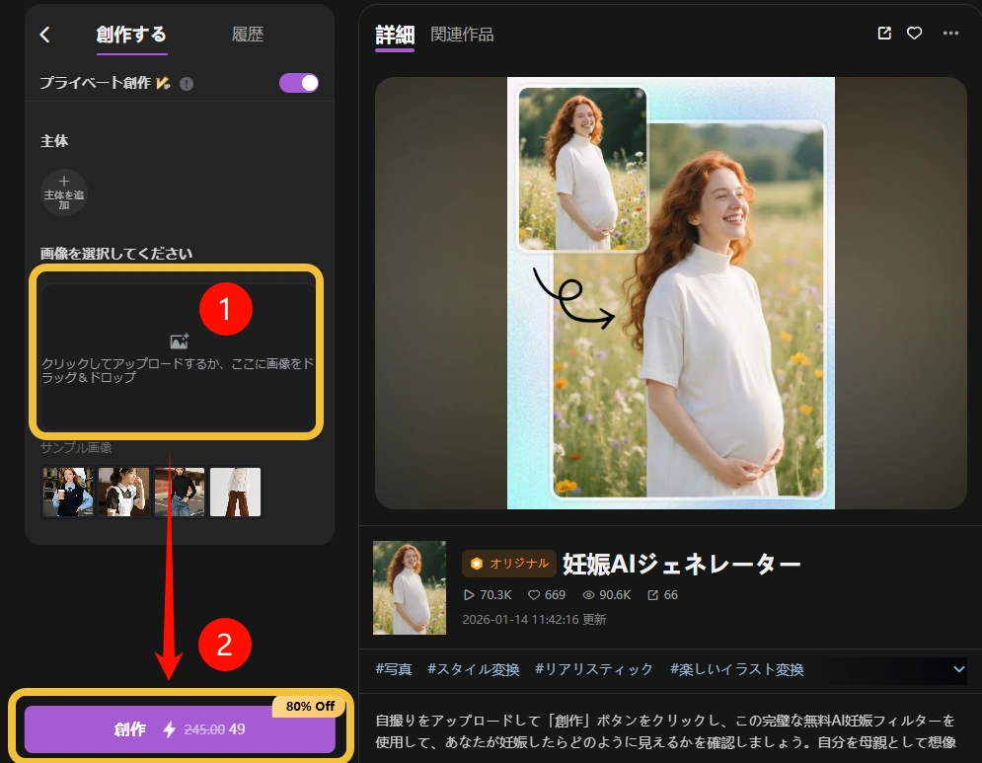982x763 pixels.
Task: Click the #スタイル変換 hashtag link
Action: point(473,669)
